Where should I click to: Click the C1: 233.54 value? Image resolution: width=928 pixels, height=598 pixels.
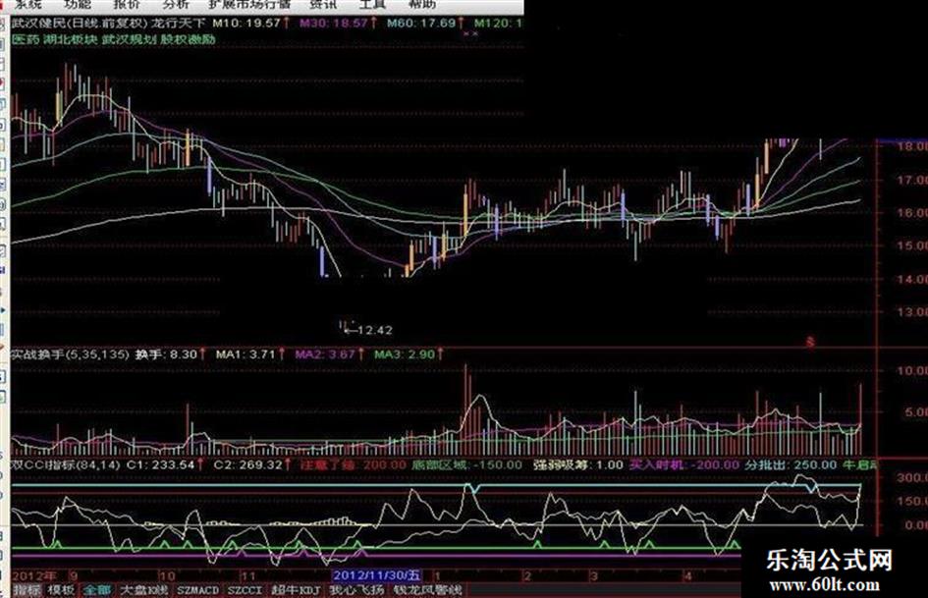[x=160, y=464]
